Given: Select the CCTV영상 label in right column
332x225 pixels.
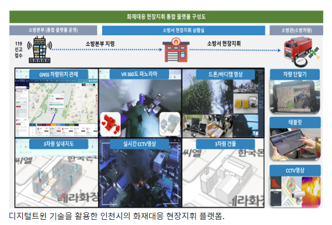Looking at the screenshot, I should point(295,170).
